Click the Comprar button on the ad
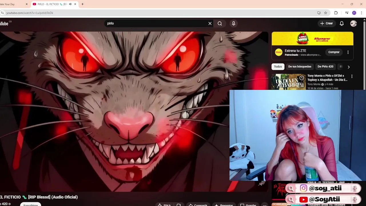This screenshot has height=206, width=366. (x=334, y=52)
